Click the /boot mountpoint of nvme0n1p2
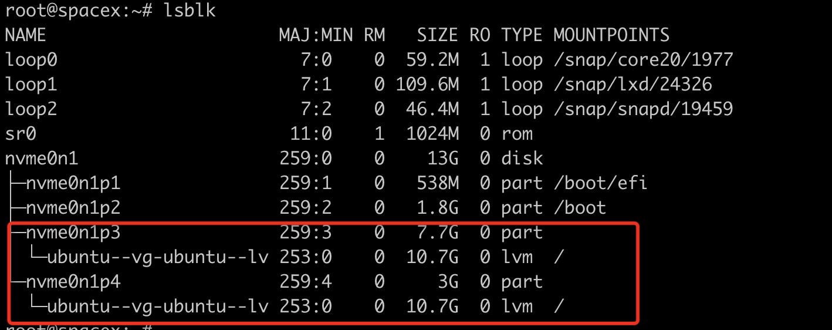 (580, 208)
